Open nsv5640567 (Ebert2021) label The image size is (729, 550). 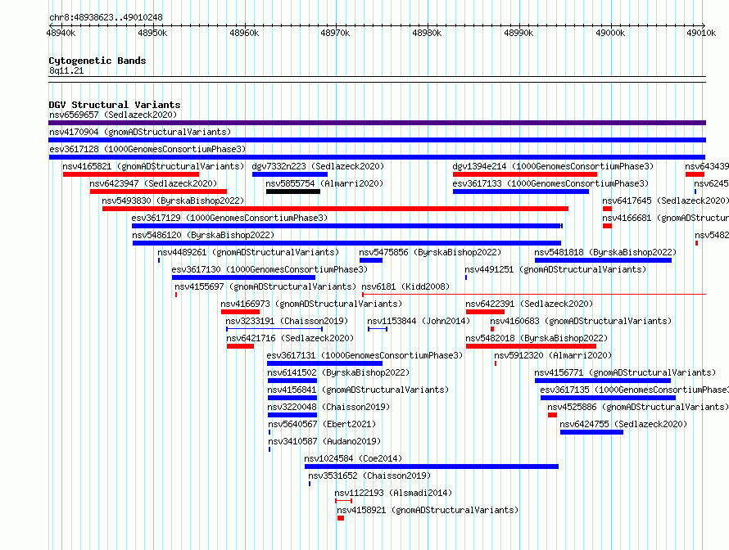322,424
